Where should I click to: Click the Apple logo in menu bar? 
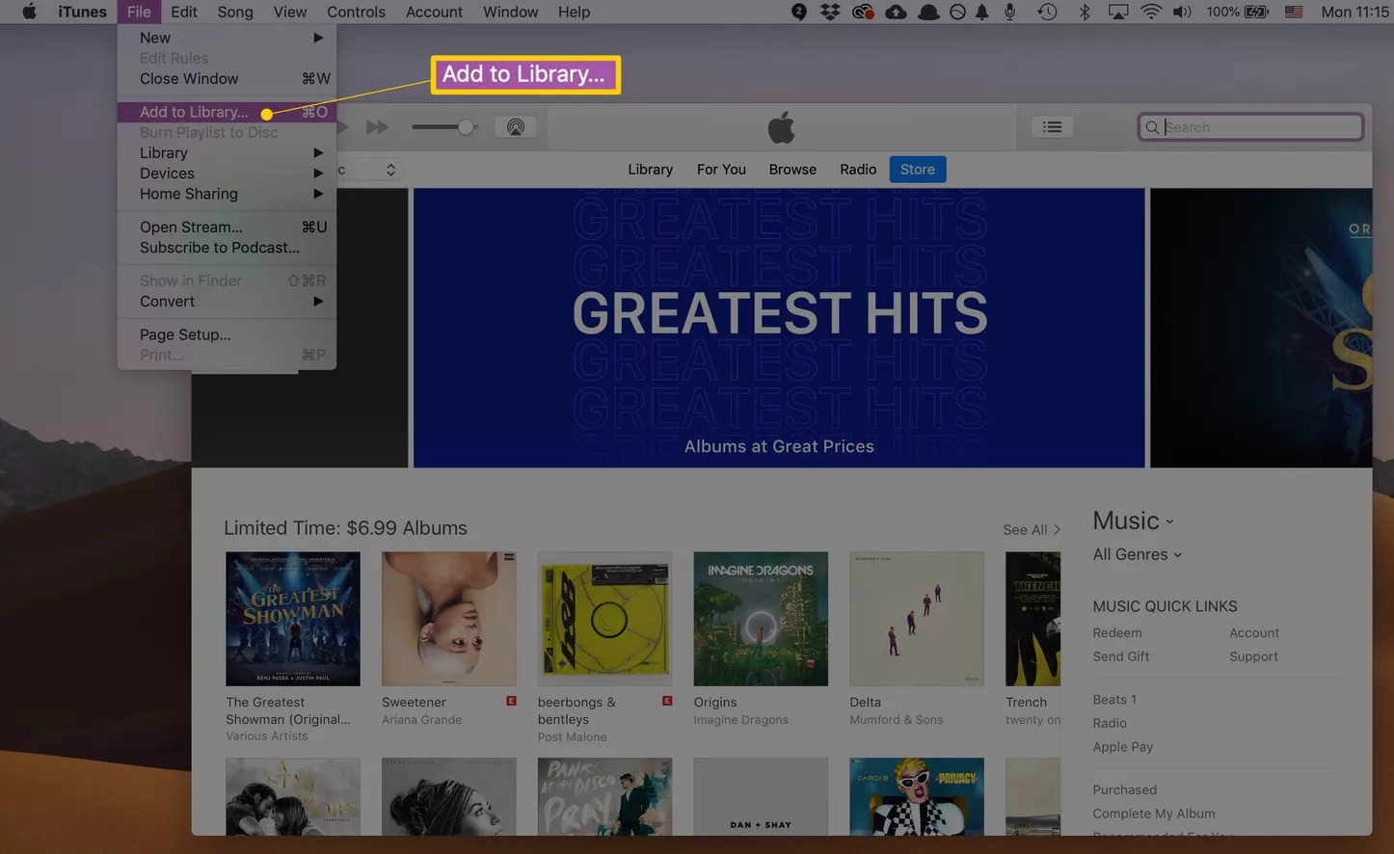pyautogui.click(x=29, y=12)
